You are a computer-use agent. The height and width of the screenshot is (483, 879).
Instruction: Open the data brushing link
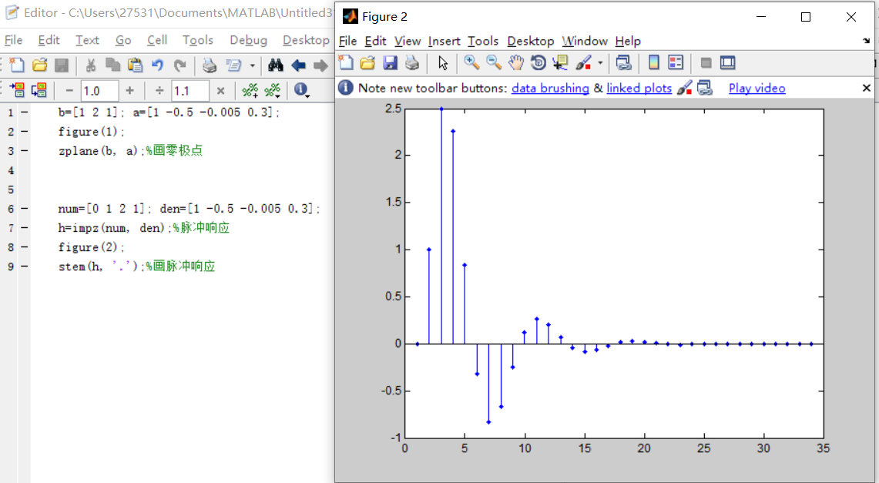(x=550, y=88)
